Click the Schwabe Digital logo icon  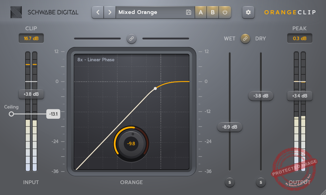tap(16, 12)
